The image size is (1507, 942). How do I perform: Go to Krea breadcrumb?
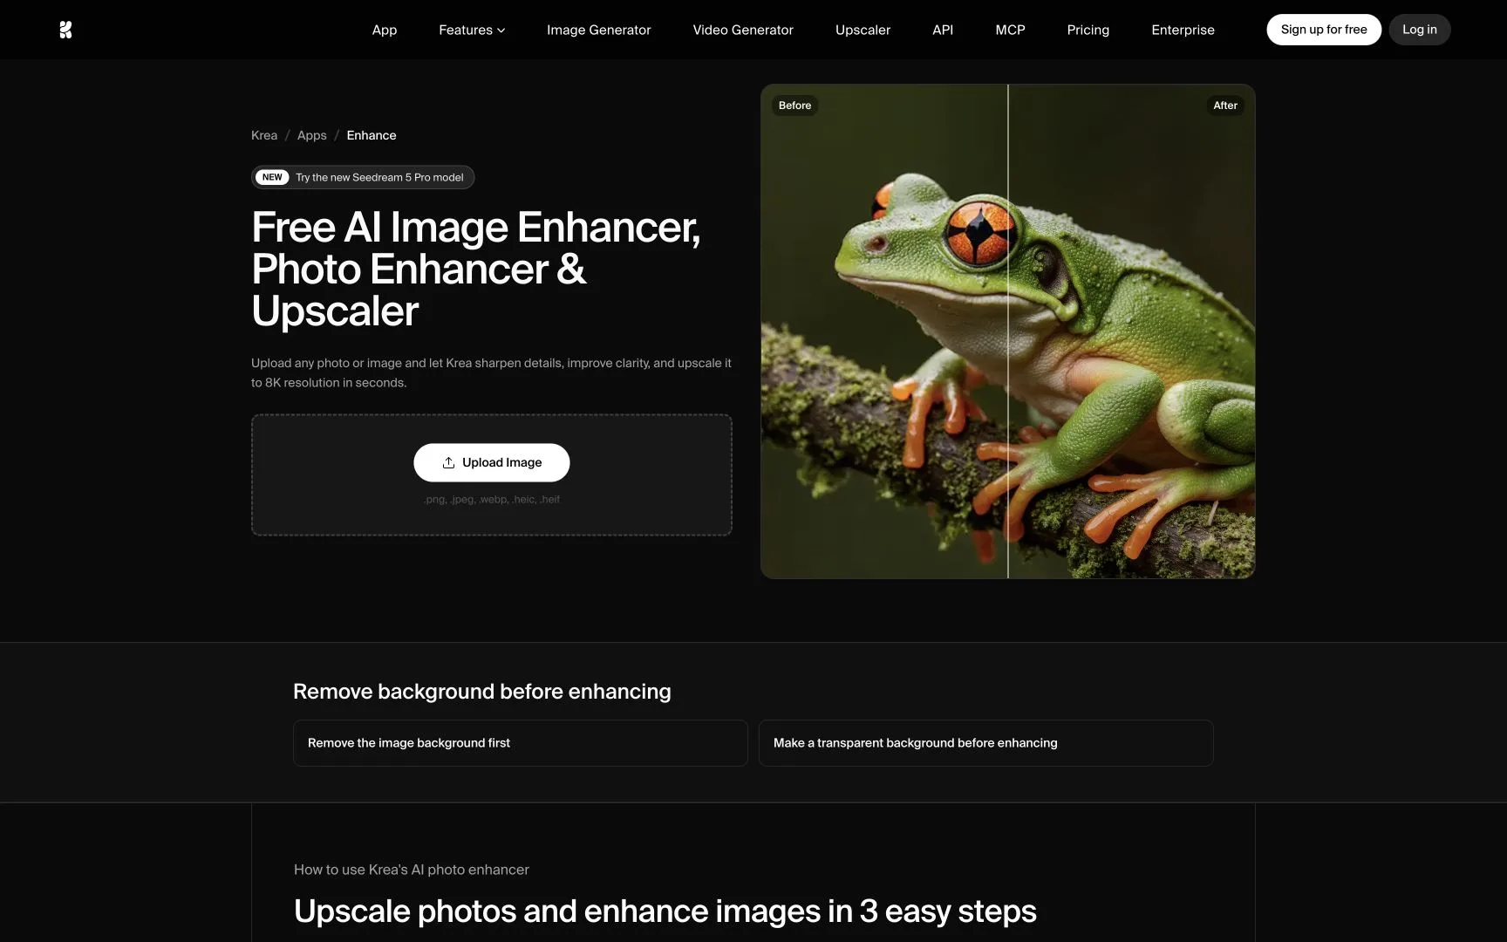pyautogui.click(x=264, y=135)
